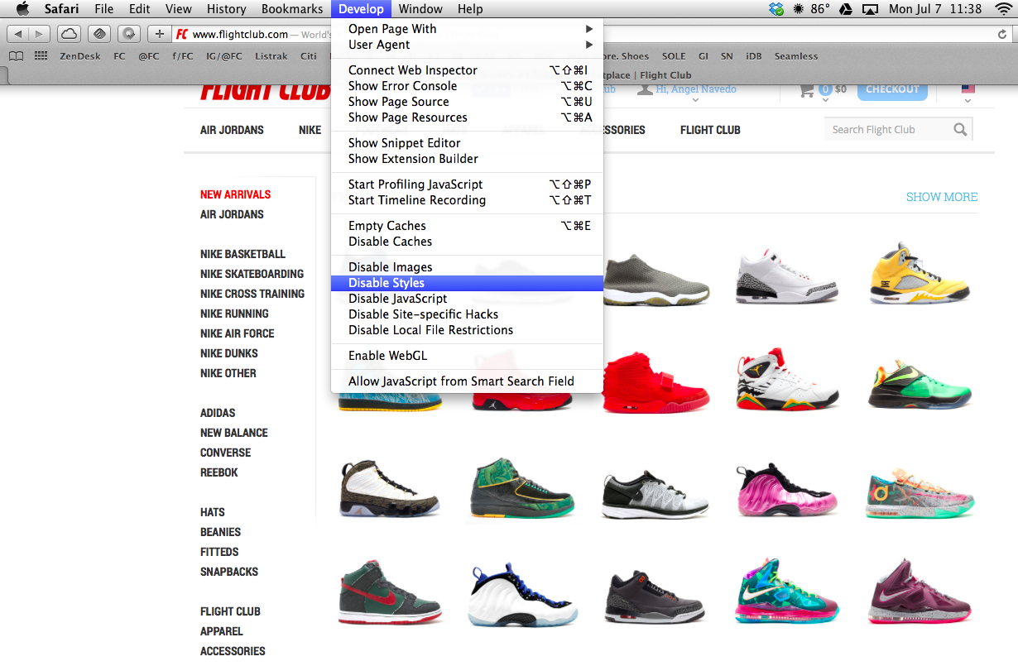Click the layered diamond toolbar extension icon
Viewport: 1018px width, 666px height.
[x=99, y=34]
